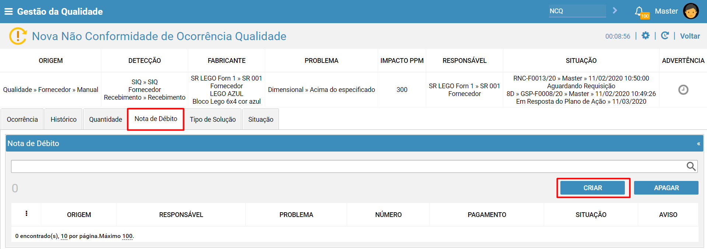Click the Voltar link
Image resolution: width=707 pixels, height=249 pixels.
pyautogui.click(x=690, y=36)
